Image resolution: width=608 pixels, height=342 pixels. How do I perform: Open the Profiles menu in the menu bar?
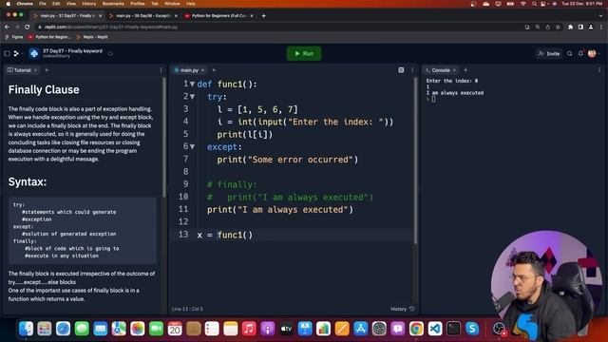[137, 4]
